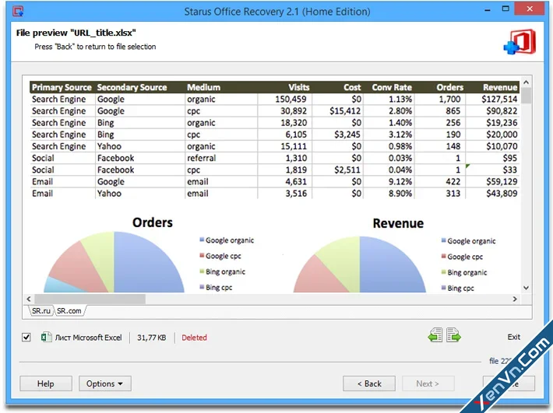Click the horizontal scrollbar left arrow

[x=29, y=299]
